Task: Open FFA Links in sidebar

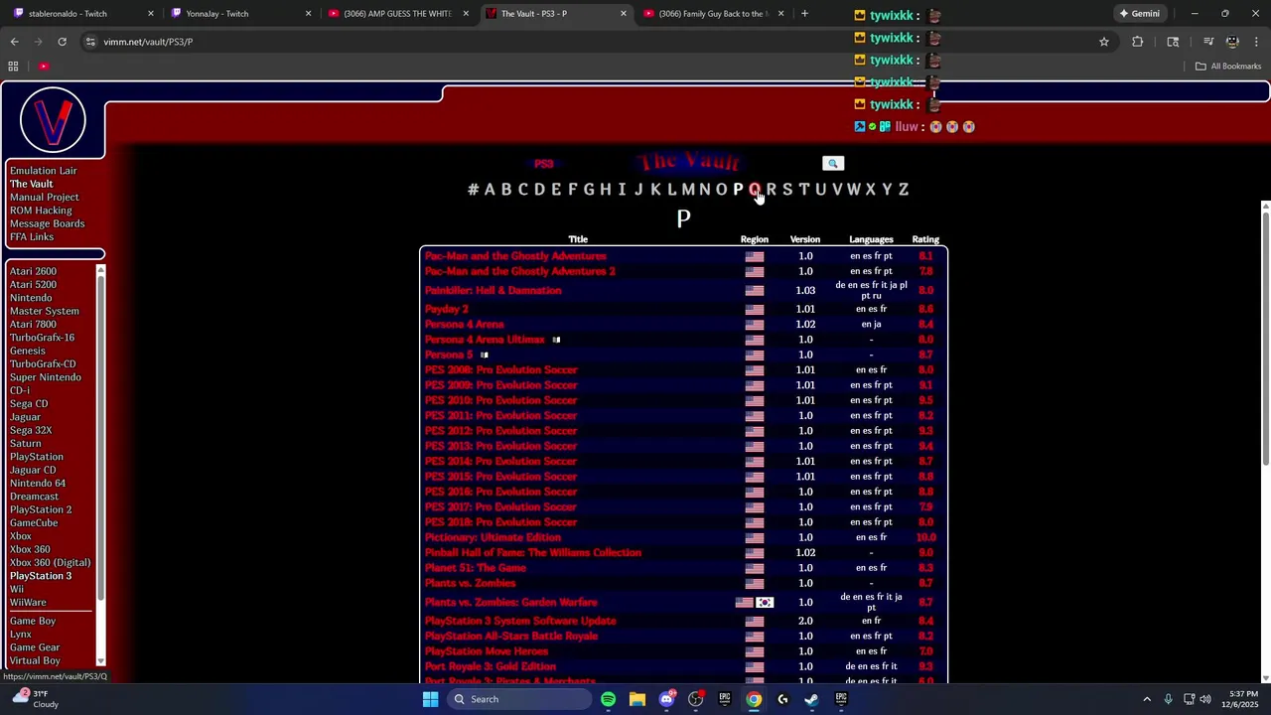Action: (32, 237)
